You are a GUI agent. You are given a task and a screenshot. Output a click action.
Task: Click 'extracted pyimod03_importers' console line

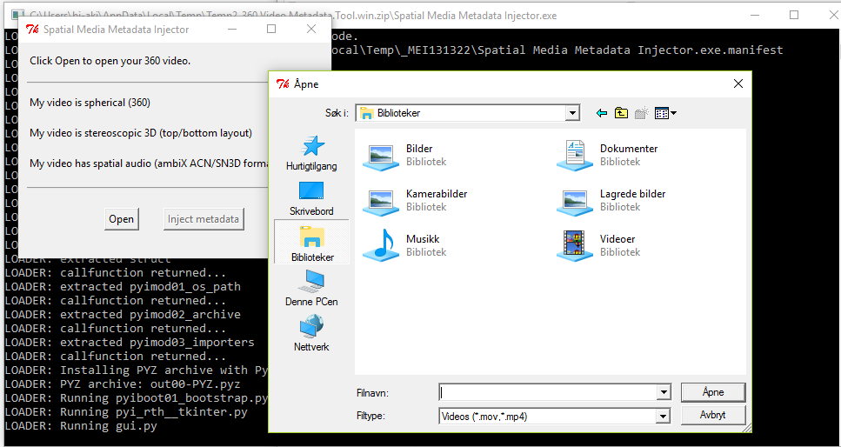click(x=130, y=343)
